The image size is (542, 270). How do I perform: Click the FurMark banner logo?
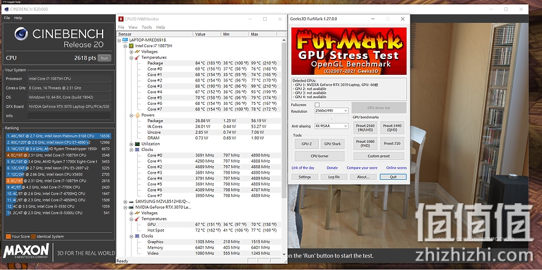pos(349,51)
